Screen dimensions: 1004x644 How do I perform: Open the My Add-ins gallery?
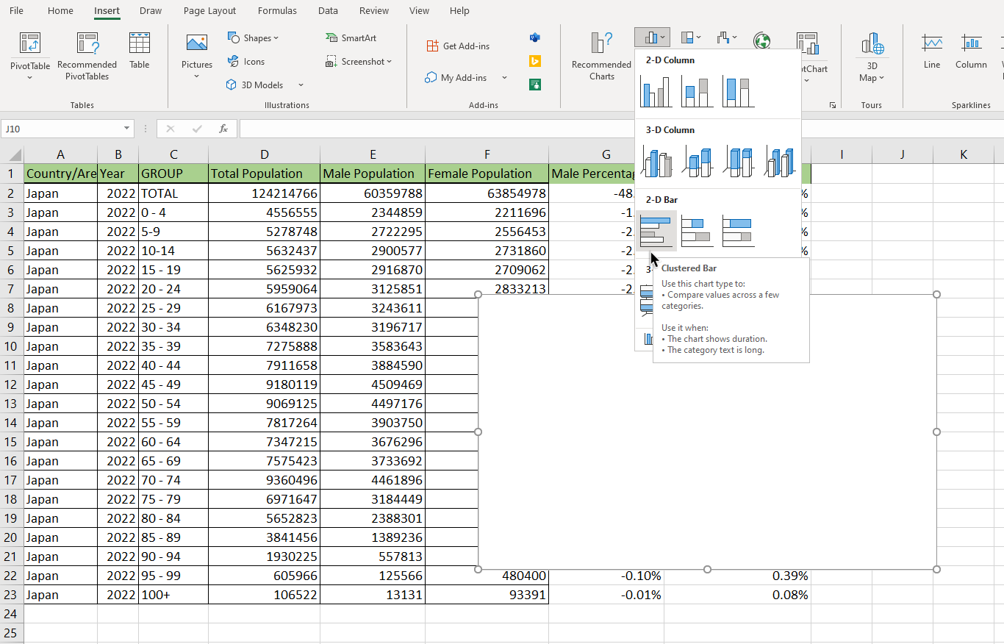tap(455, 77)
